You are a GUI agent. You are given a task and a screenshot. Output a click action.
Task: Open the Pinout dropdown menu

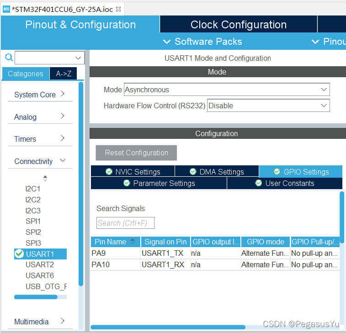(x=328, y=42)
